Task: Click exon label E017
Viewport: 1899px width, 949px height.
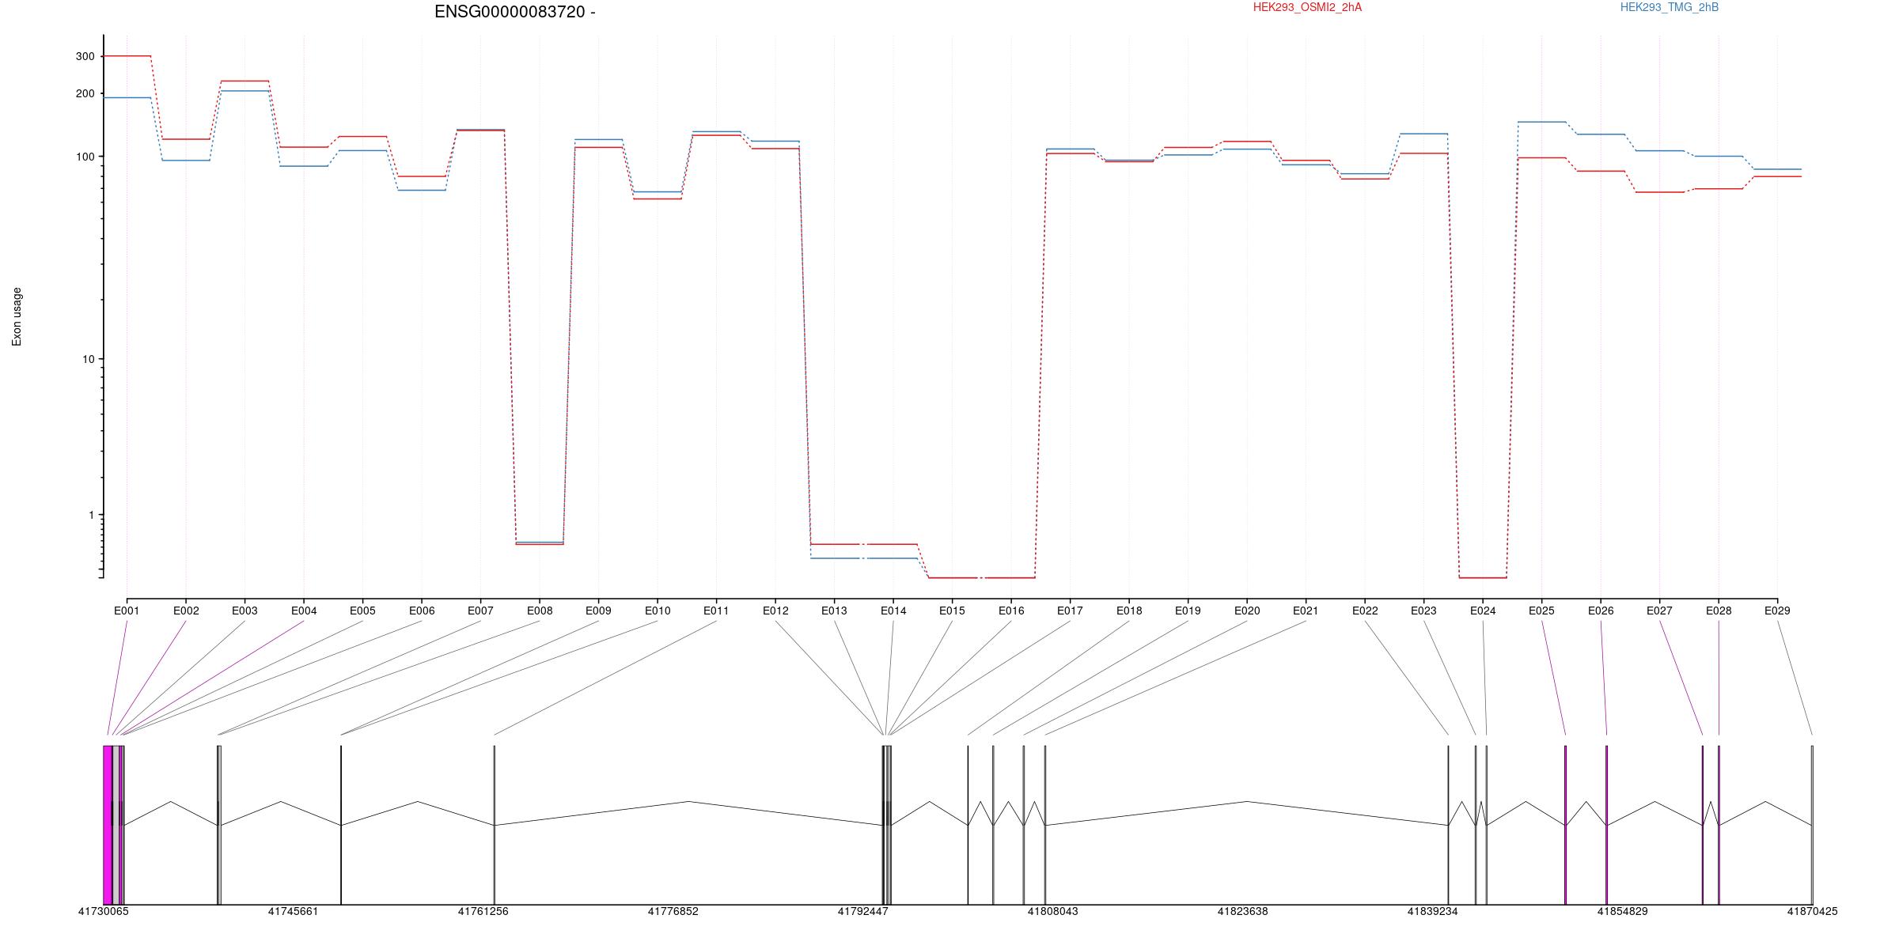Action: (1070, 611)
